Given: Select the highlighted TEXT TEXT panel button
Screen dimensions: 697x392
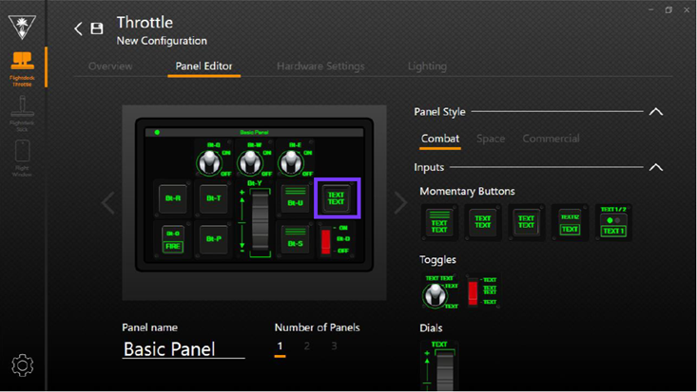Looking at the screenshot, I should 337,198.
